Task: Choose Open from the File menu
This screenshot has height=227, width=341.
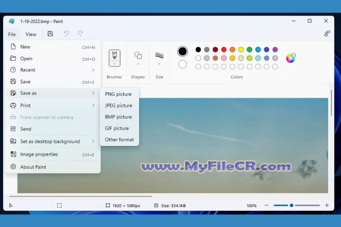Action: click(54, 59)
